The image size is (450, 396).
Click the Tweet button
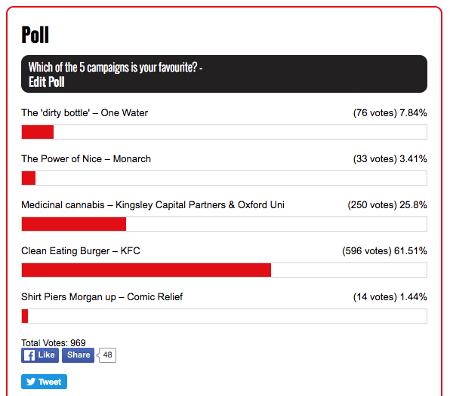(45, 382)
